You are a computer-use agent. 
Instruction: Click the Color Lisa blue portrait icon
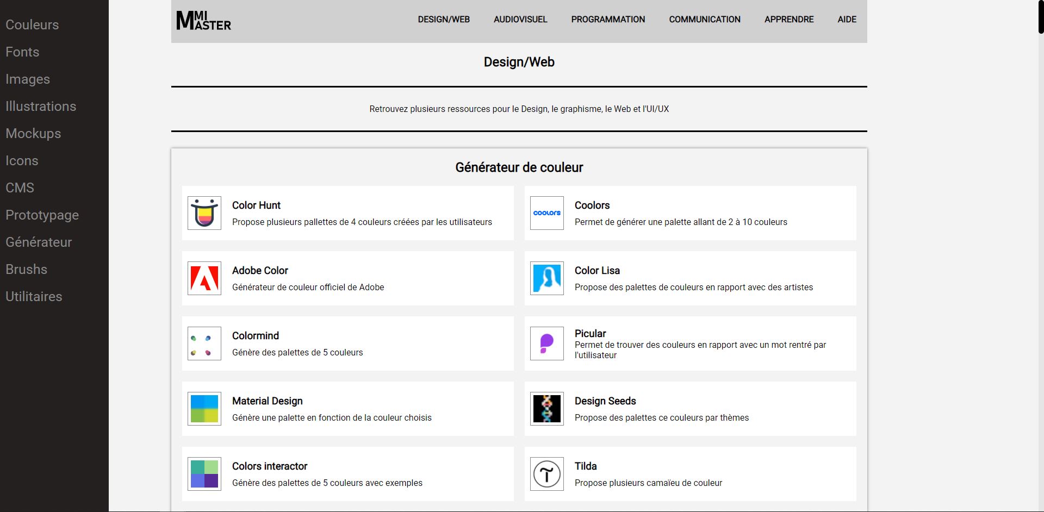[x=547, y=278]
